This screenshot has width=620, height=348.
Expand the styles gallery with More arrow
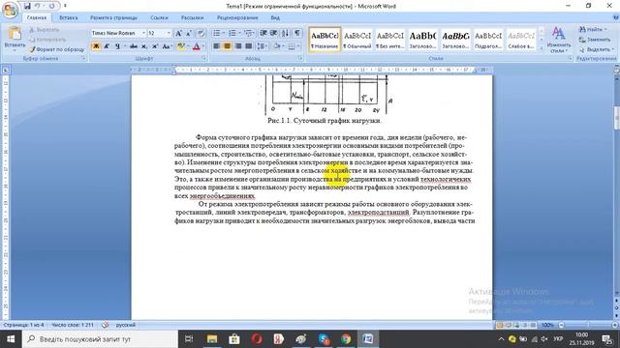[x=542, y=47]
